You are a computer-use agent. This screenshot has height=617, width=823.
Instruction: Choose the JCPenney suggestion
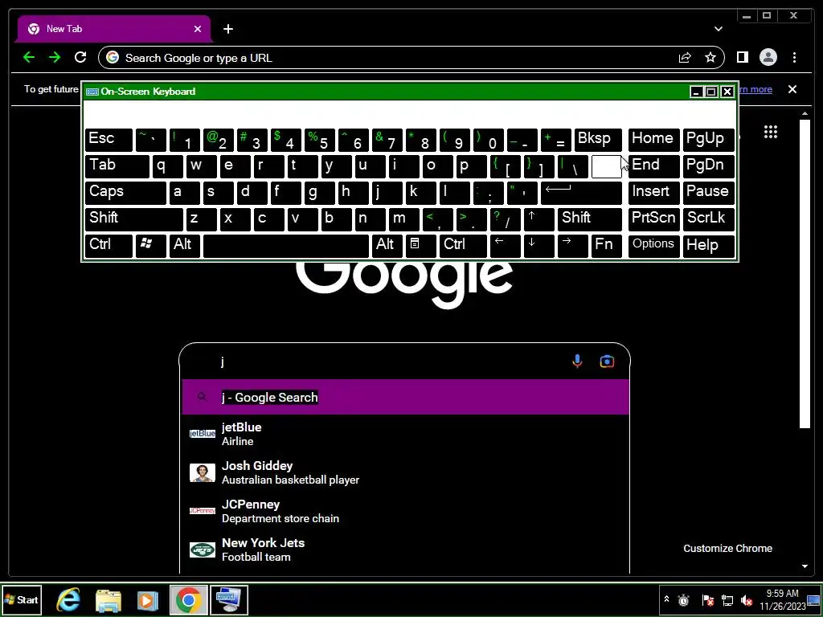pyautogui.click(x=405, y=511)
